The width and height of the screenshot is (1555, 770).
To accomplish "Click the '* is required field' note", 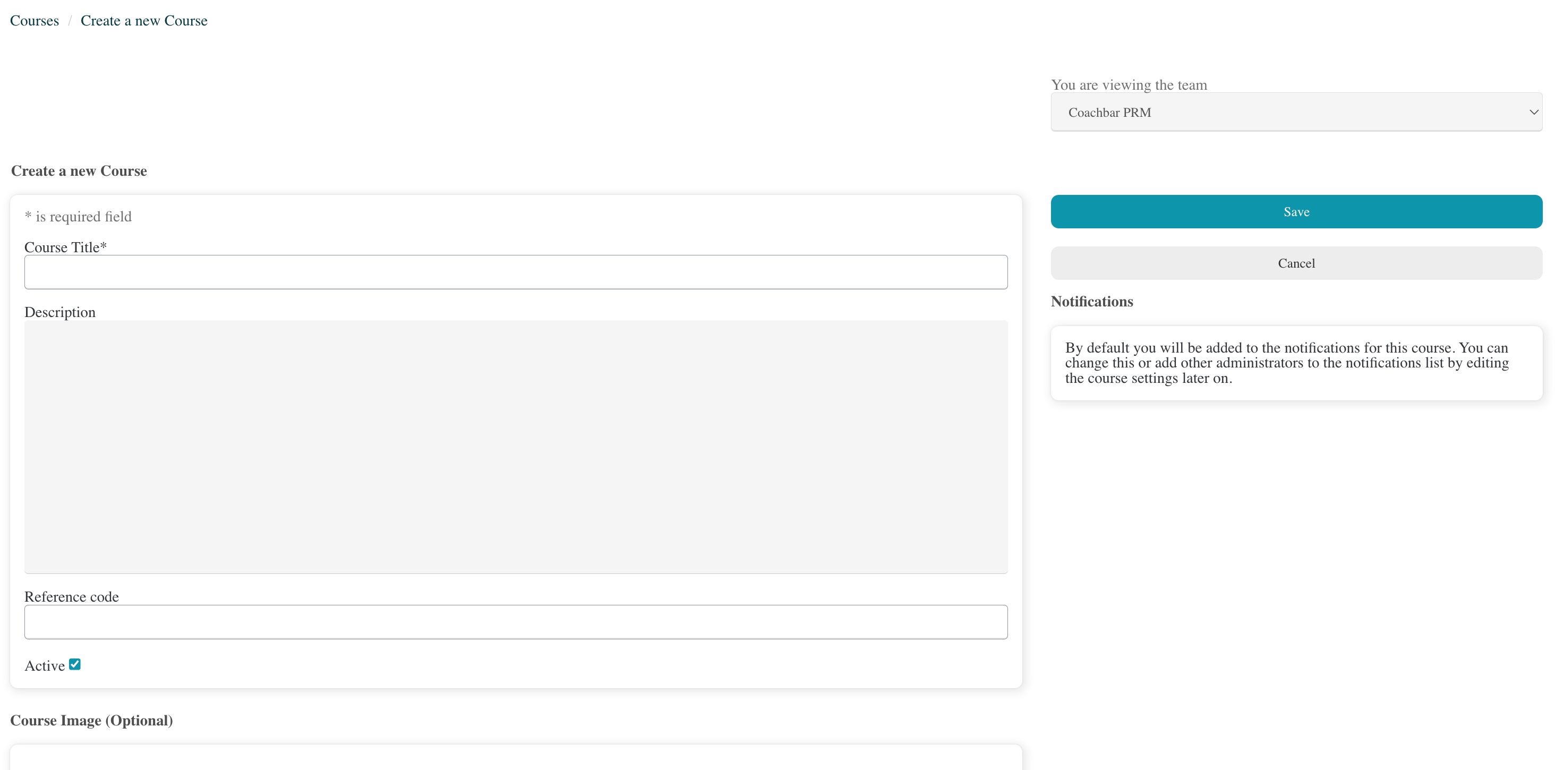I will click(x=78, y=217).
